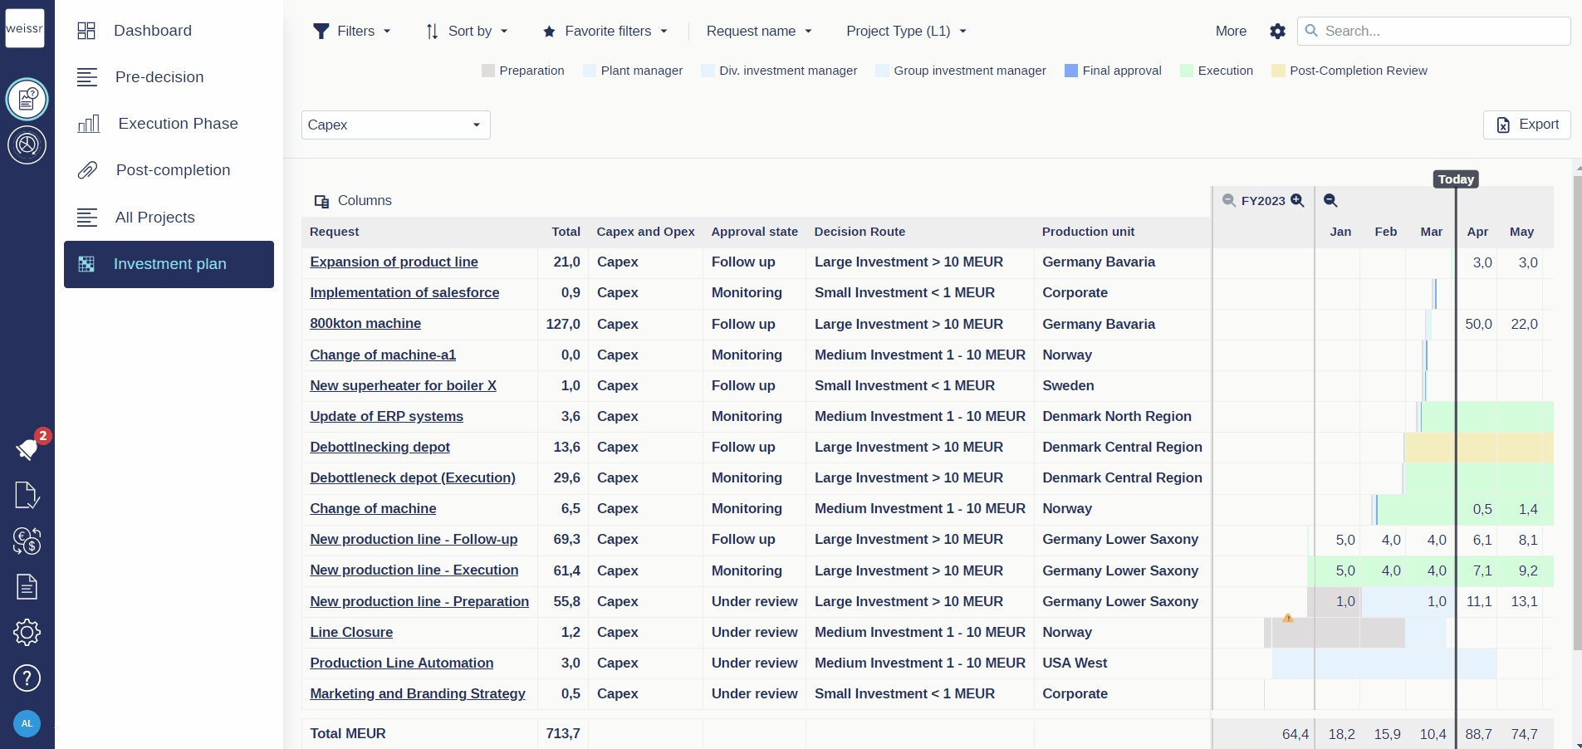
Task: Open the help question mark icon
Action: pyautogui.click(x=27, y=678)
